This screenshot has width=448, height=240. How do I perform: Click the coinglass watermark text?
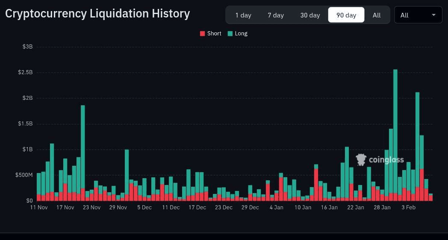(386, 160)
